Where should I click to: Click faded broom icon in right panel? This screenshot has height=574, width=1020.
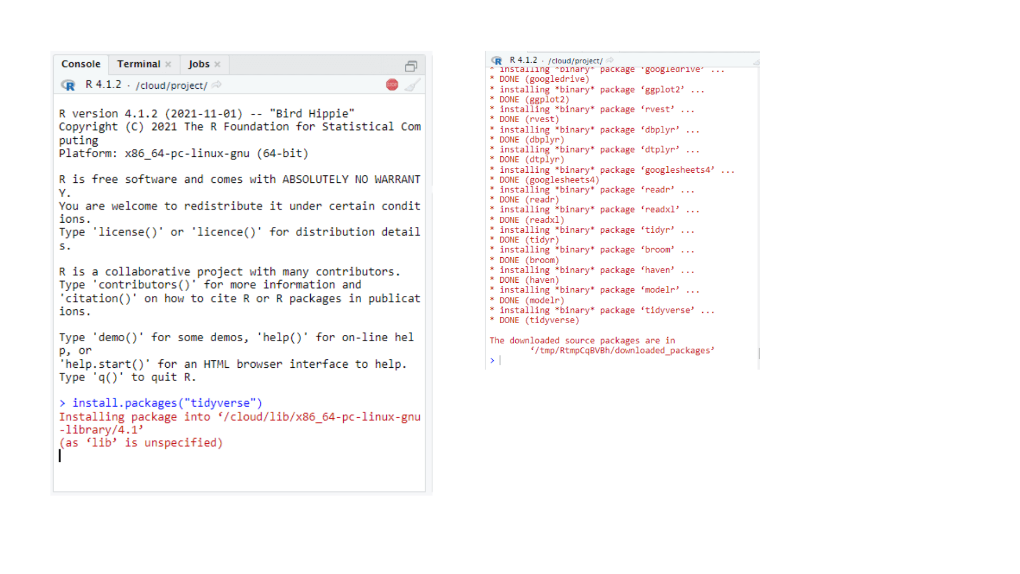[756, 62]
